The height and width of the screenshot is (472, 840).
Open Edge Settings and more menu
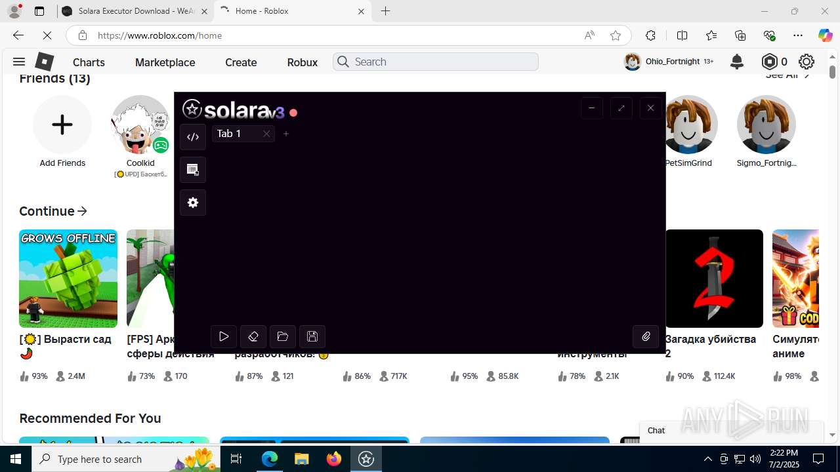tap(798, 35)
